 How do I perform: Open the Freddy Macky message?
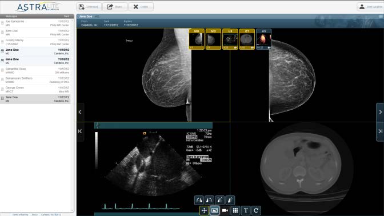(35, 42)
